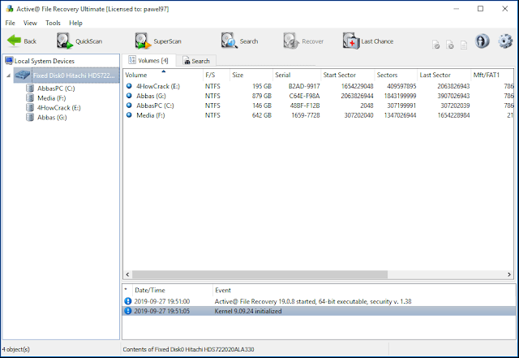Switch to the Volumes [4] tab
This screenshot has width=519, height=358.
[x=148, y=60]
